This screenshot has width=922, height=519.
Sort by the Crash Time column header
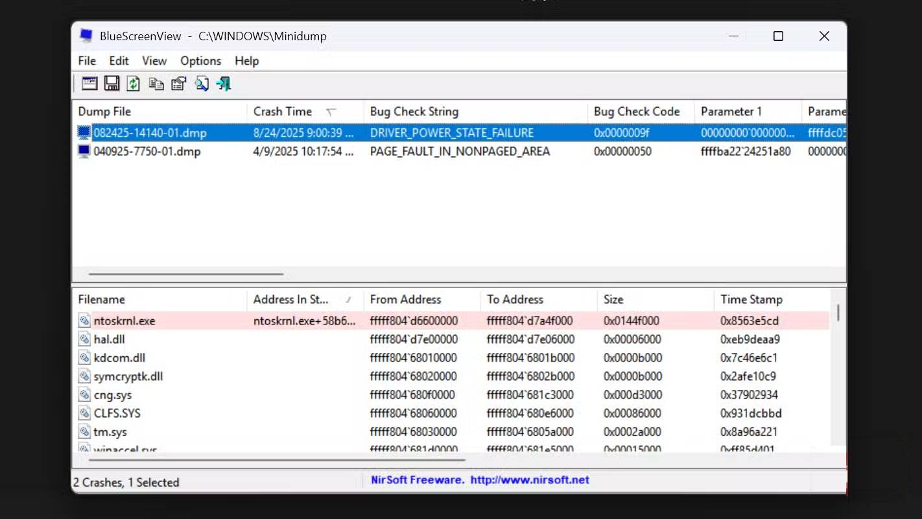283,112
